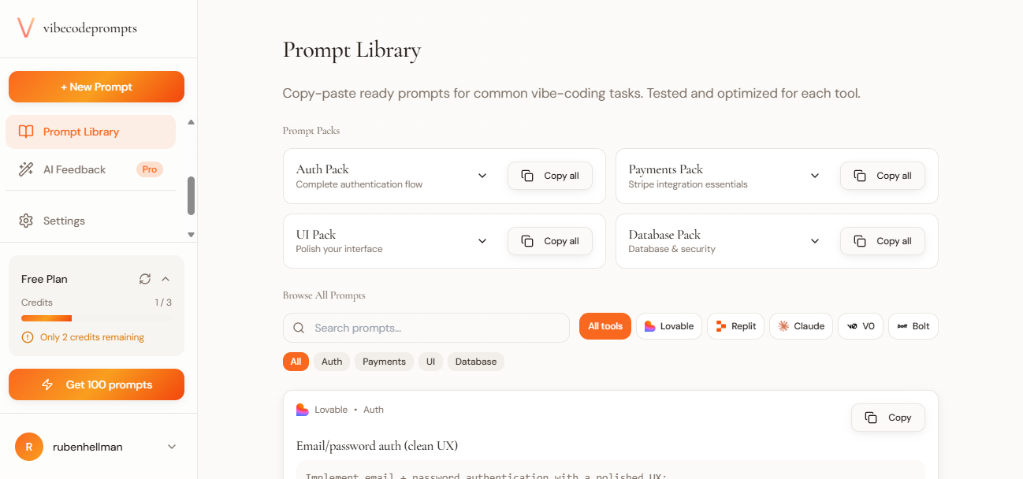Click the lightning icon on Get 100 prompts
1023x479 pixels.
pyautogui.click(x=48, y=384)
